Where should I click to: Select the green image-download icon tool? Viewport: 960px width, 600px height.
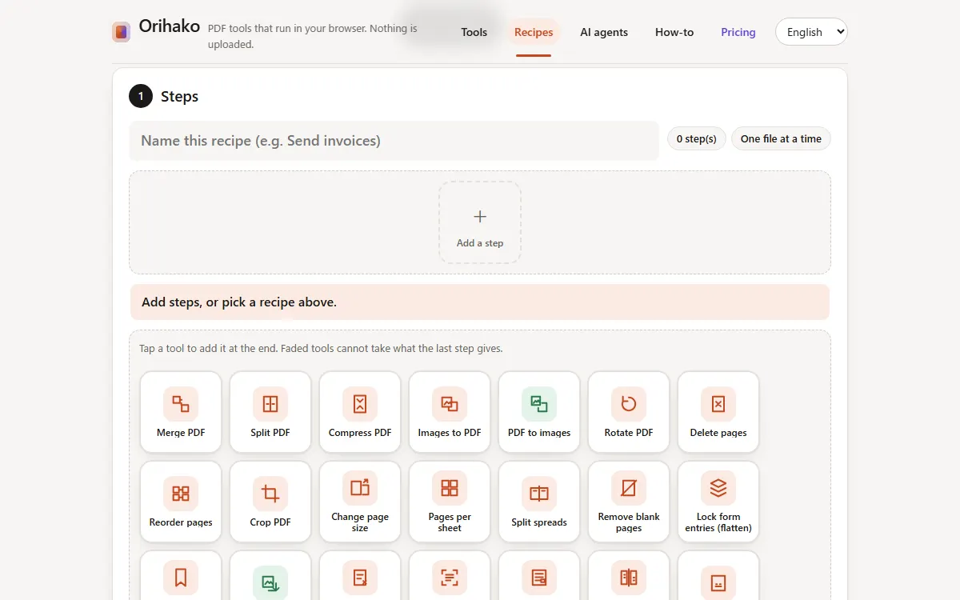270,576
